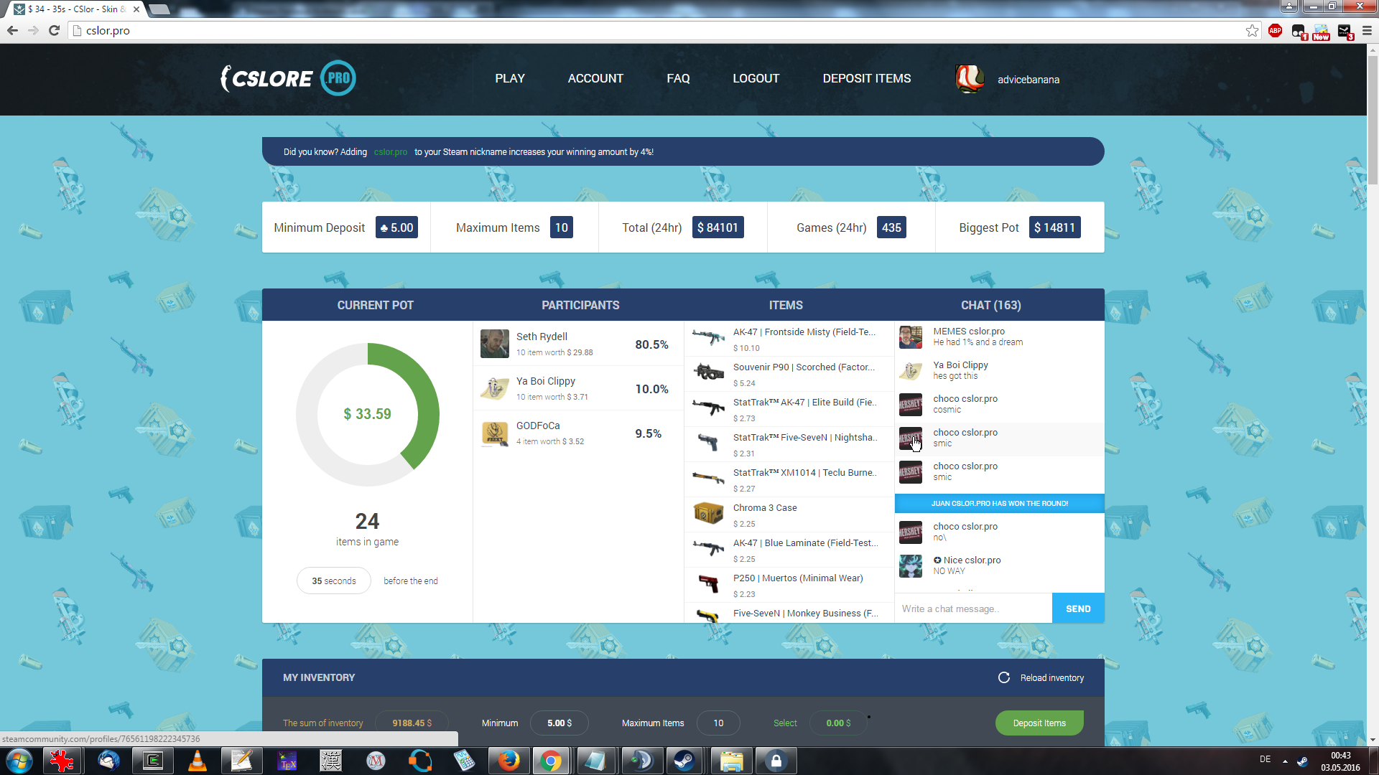Click the Chroma 3 Case item icon
This screenshot has width=1379, height=775.
708,514
